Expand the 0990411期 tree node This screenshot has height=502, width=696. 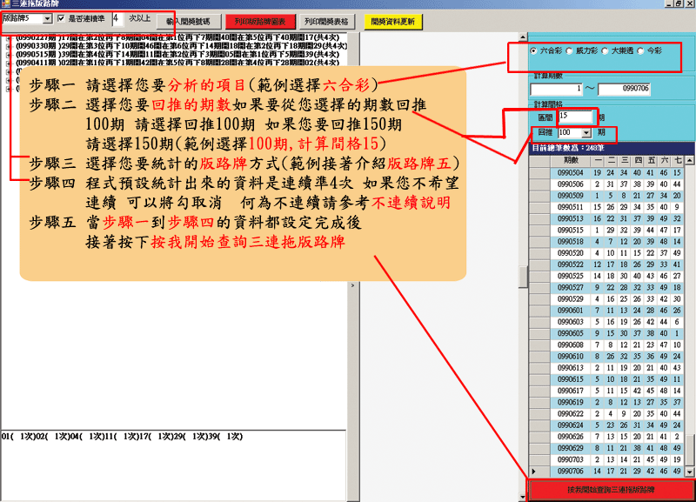pos(8,63)
